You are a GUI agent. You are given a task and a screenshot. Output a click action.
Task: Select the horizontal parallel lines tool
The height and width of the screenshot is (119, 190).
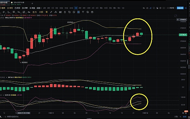click(14, 12)
